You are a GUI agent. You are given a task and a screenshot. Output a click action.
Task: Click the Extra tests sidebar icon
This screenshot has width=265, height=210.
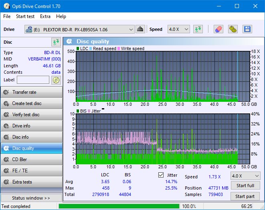pyautogui.click(x=6, y=182)
